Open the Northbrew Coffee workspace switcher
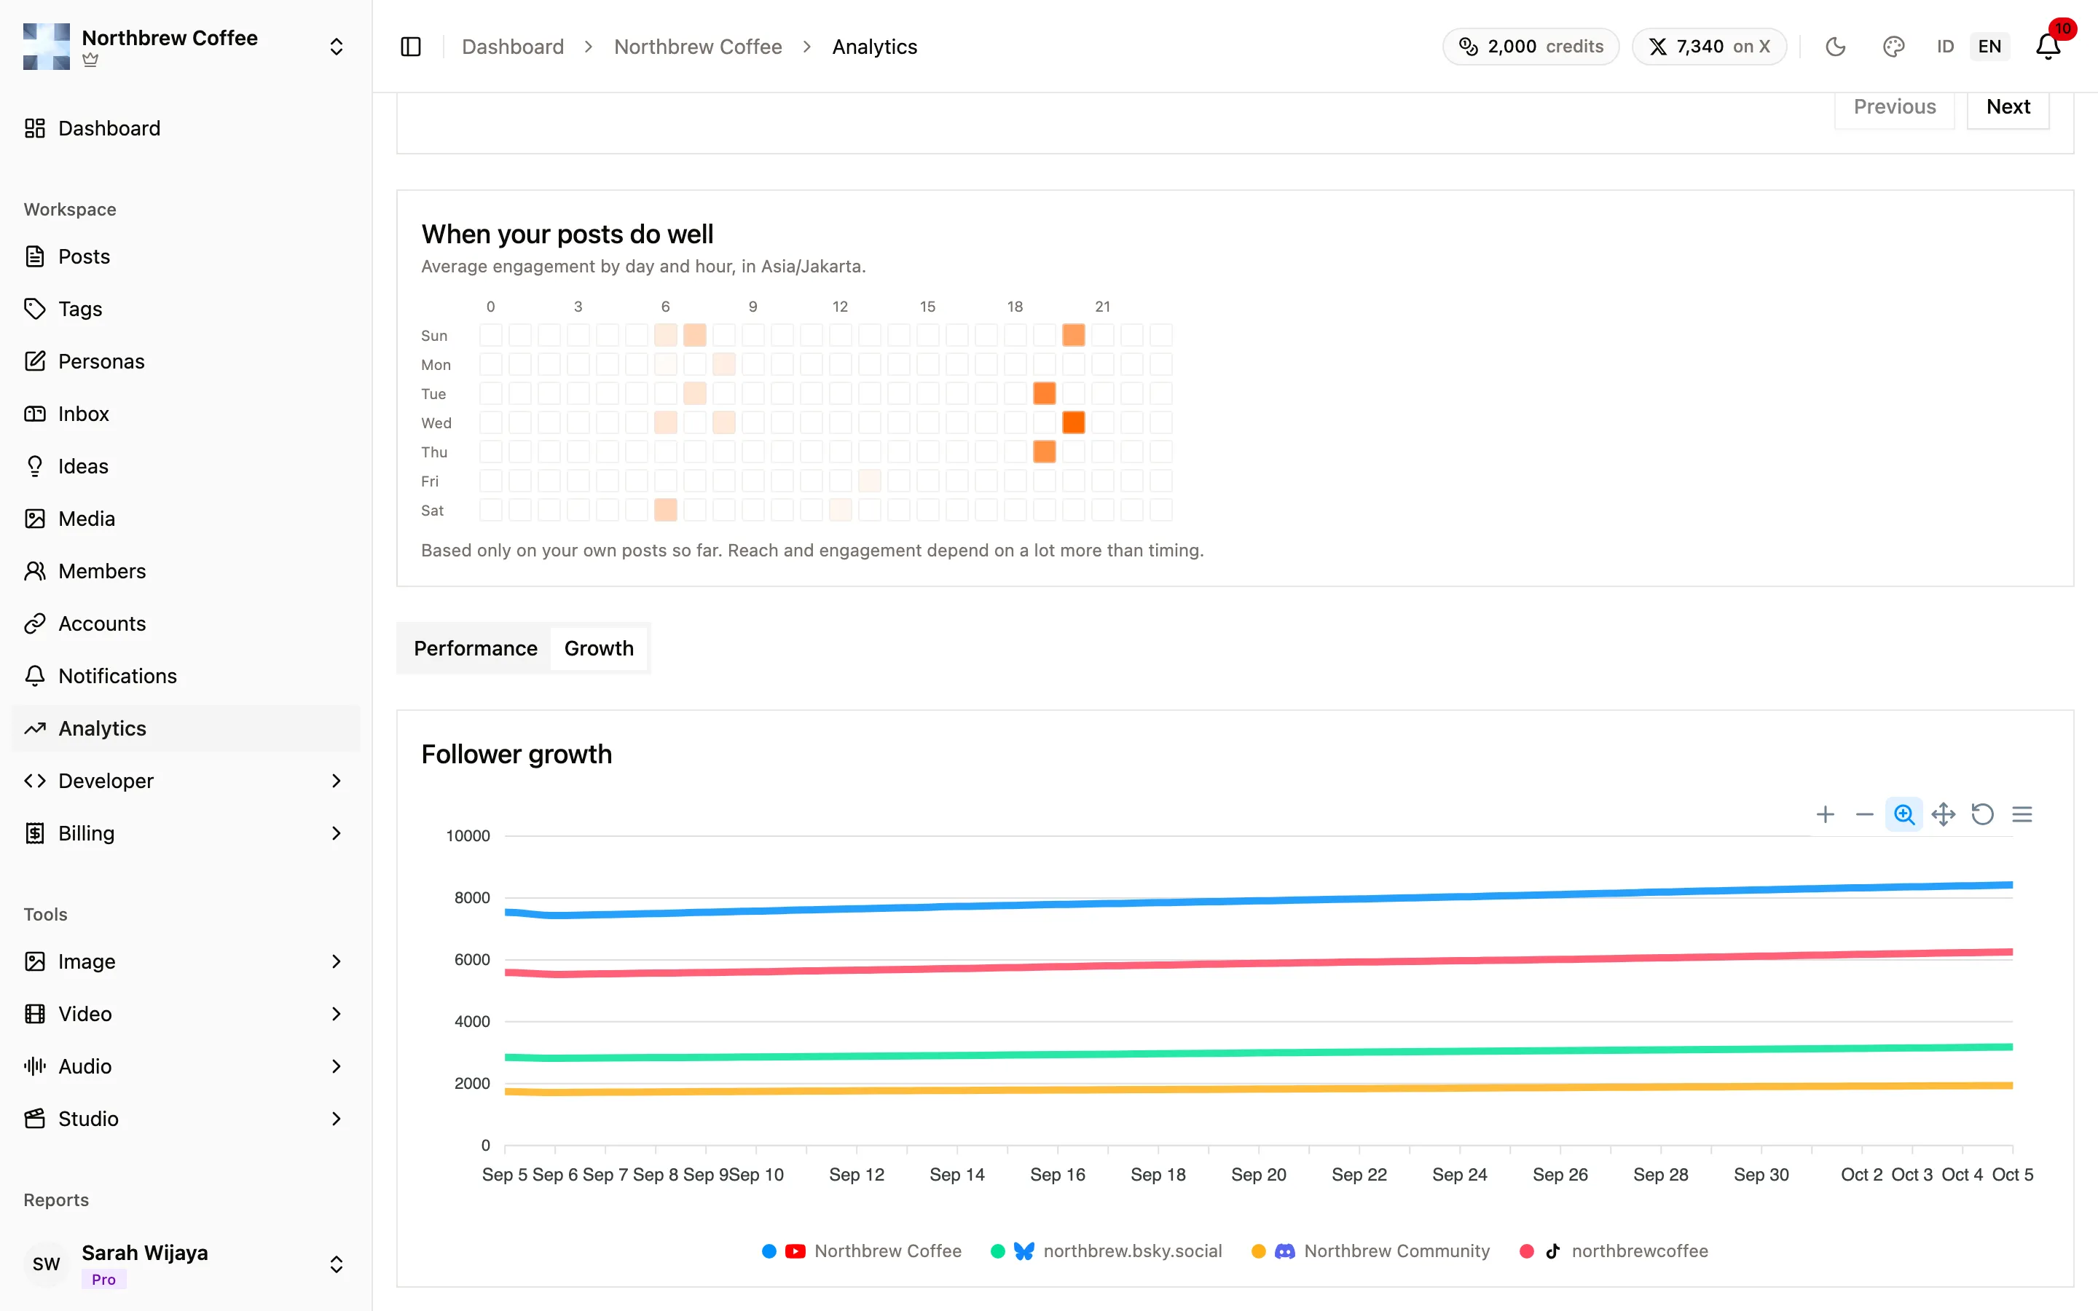This screenshot has width=2098, height=1311. click(186, 47)
